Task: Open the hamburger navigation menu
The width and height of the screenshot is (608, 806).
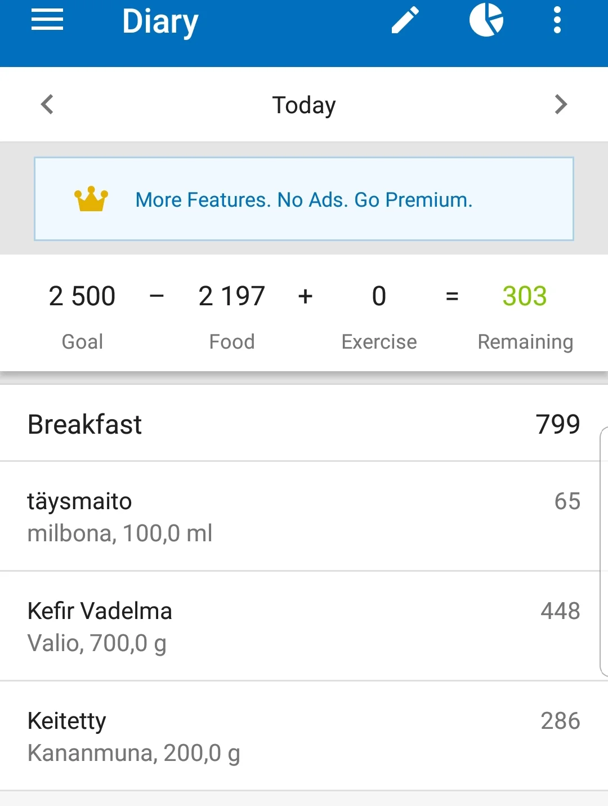Action: tap(47, 20)
